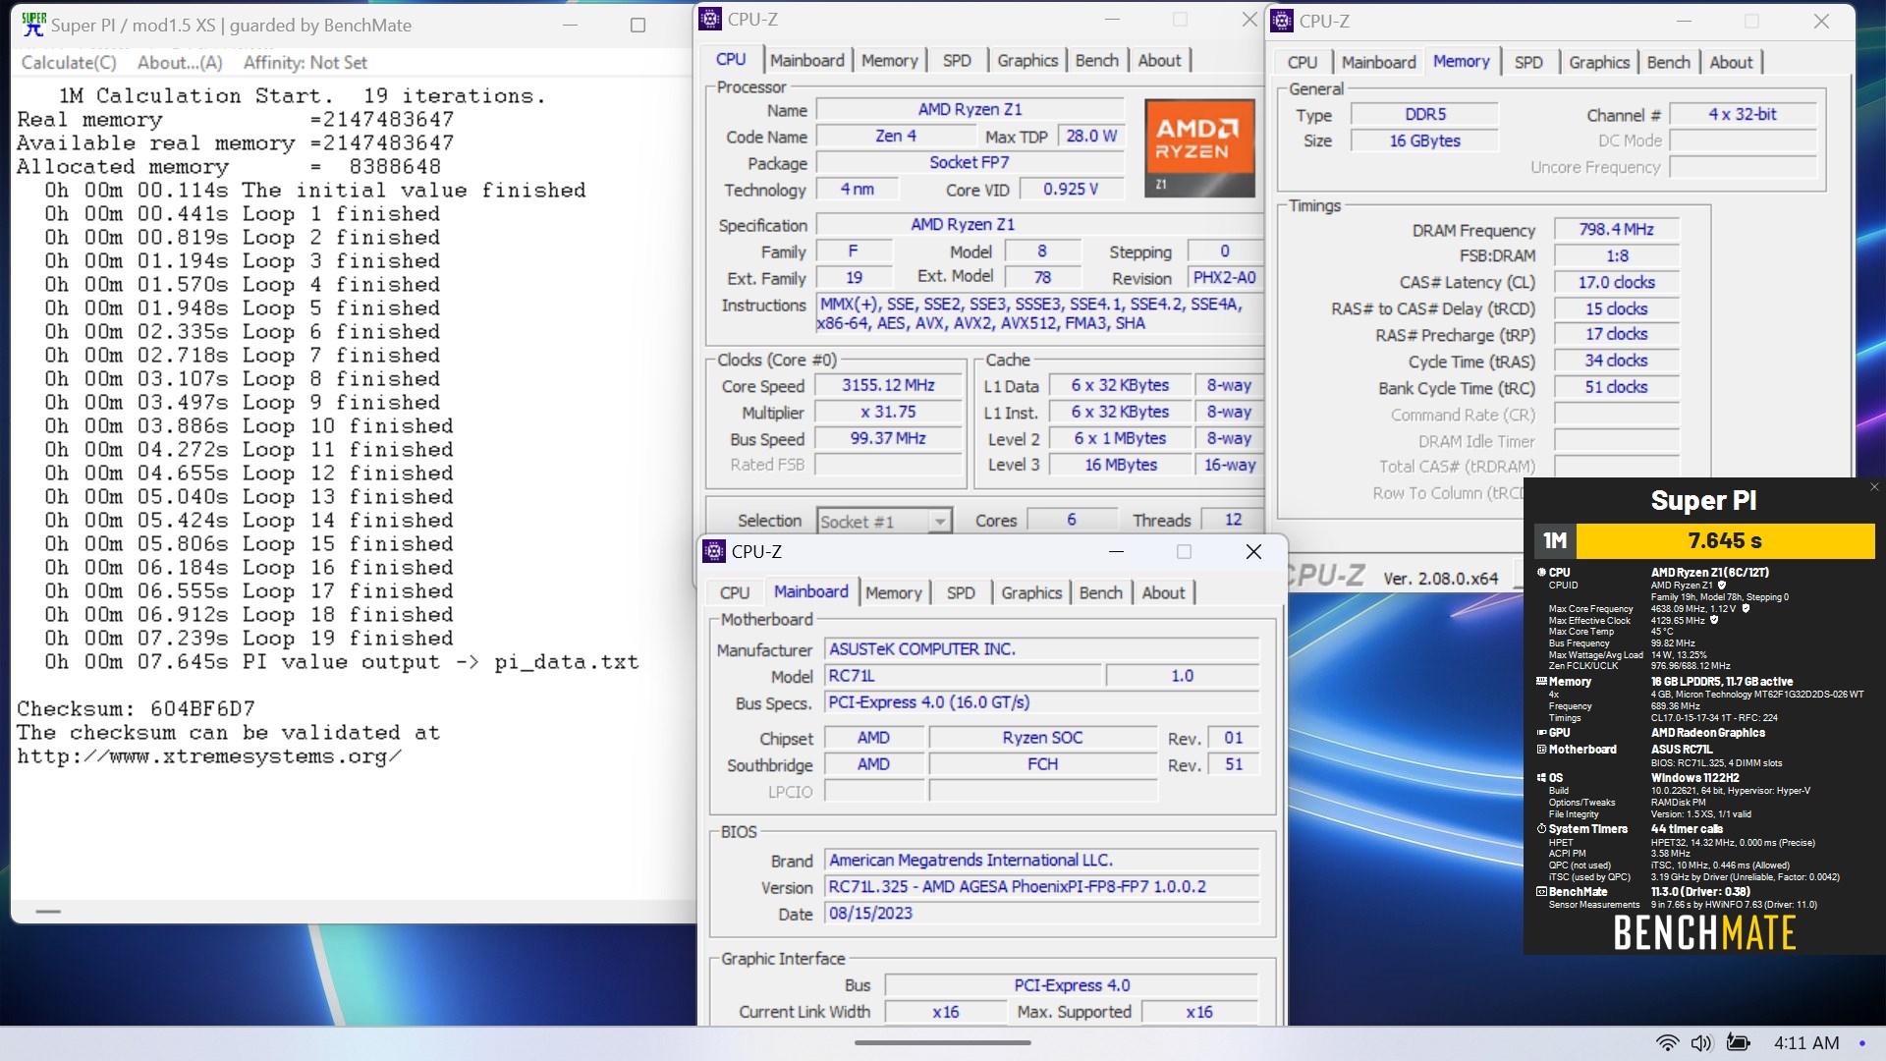Select Bench tab in CPU-Z Memory window
The height and width of the screenshot is (1061, 1886).
1668,62
